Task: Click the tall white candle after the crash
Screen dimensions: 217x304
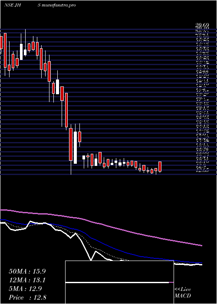Action: pyautogui.click(x=75, y=148)
